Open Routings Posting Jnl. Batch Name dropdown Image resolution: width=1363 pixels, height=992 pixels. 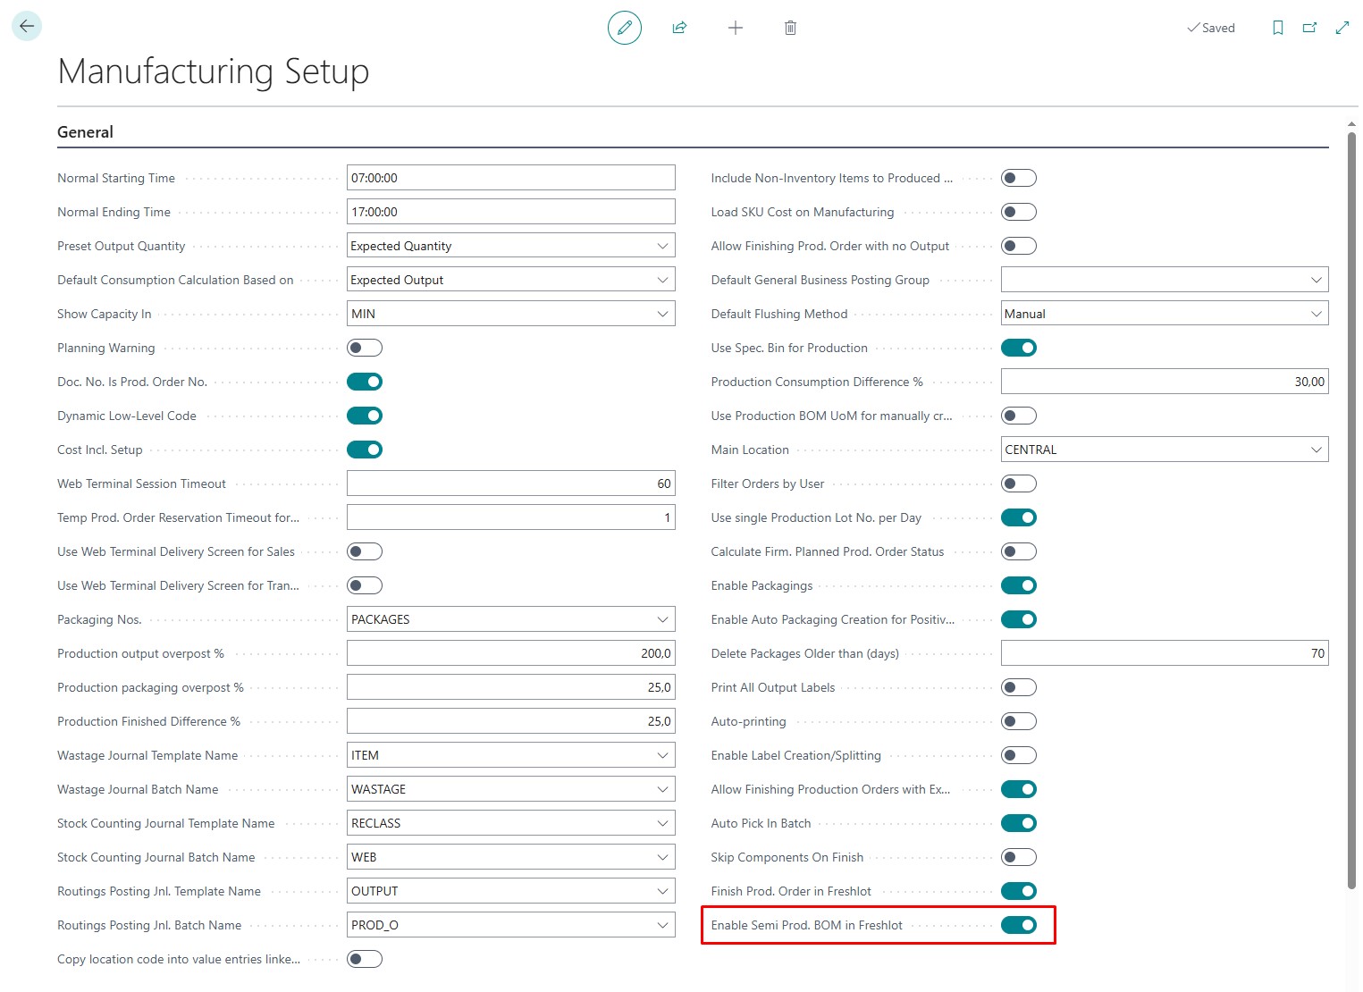coord(511,925)
